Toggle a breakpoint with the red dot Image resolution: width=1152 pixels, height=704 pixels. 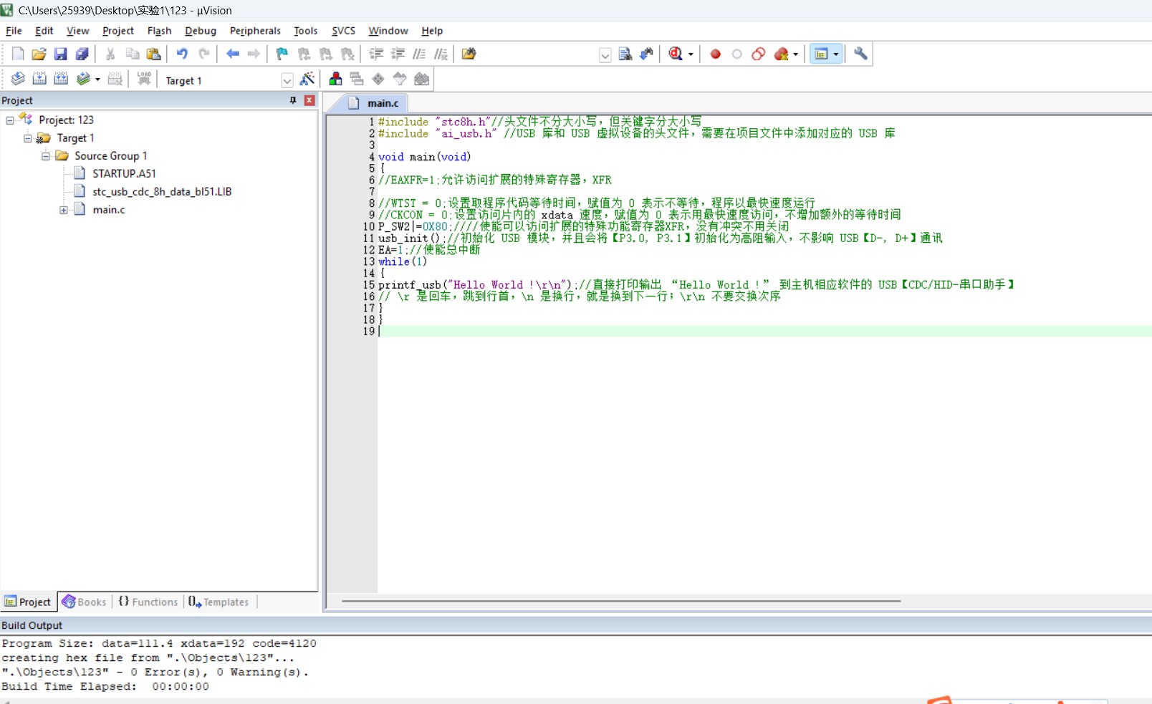pyautogui.click(x=715, y=54)
